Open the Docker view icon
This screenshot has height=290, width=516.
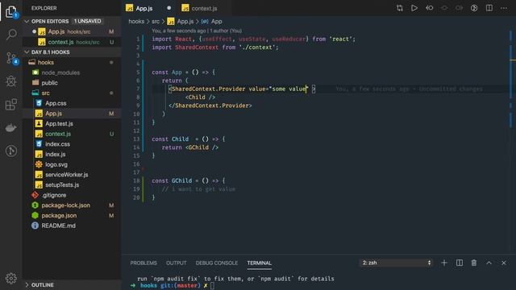[x=10, y=128]
